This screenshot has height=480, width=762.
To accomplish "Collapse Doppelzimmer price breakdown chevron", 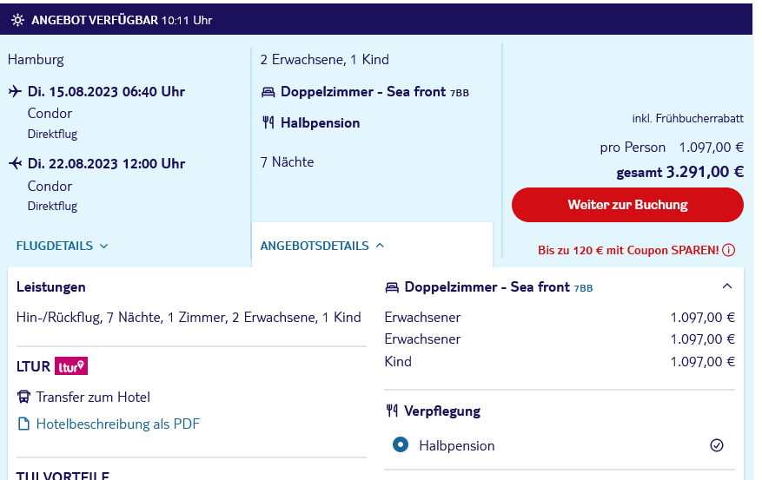I will click(x=727, y=286).
